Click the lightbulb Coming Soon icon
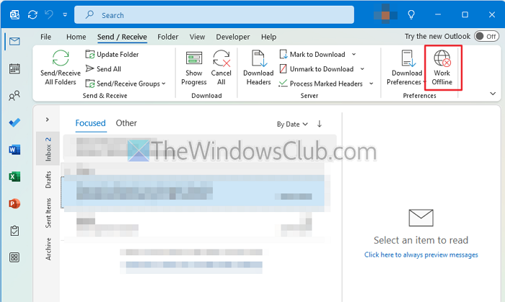Screen dimensions: 505x302 click(x=411, y=15)
